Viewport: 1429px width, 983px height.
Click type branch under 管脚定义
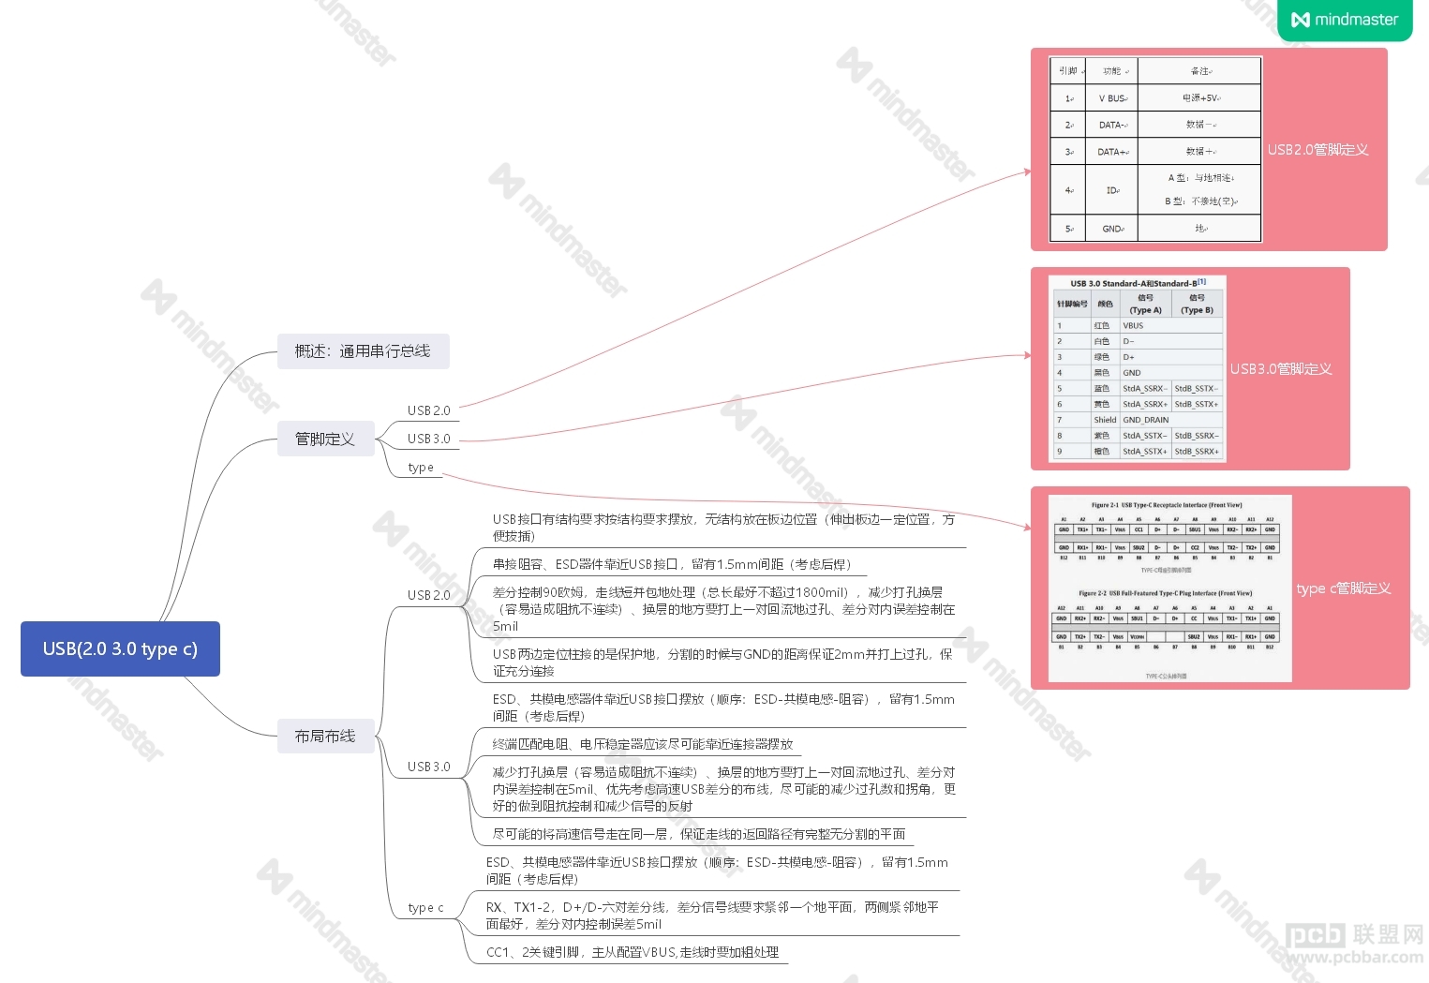pyautogui.click(x=421, y=468)
